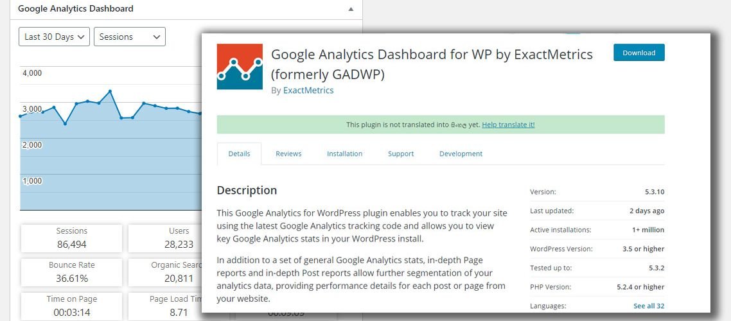Click the Download button
Viewport: 731px width, 321px height.
tap(639, 53)
